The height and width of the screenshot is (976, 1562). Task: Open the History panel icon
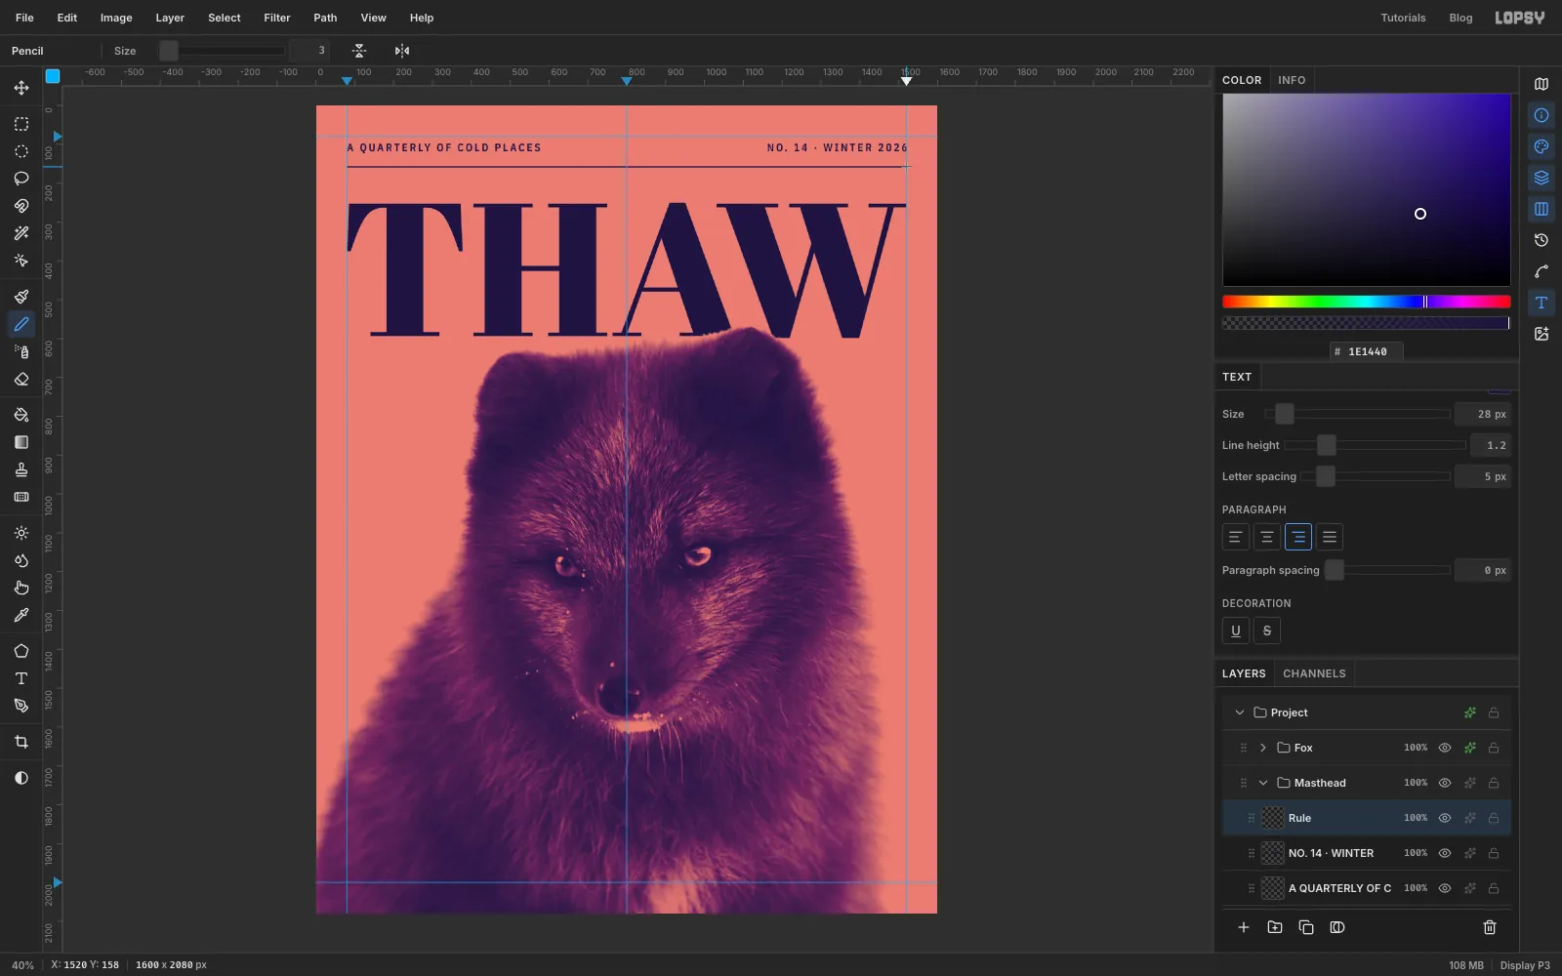[x=1541, y=240]
